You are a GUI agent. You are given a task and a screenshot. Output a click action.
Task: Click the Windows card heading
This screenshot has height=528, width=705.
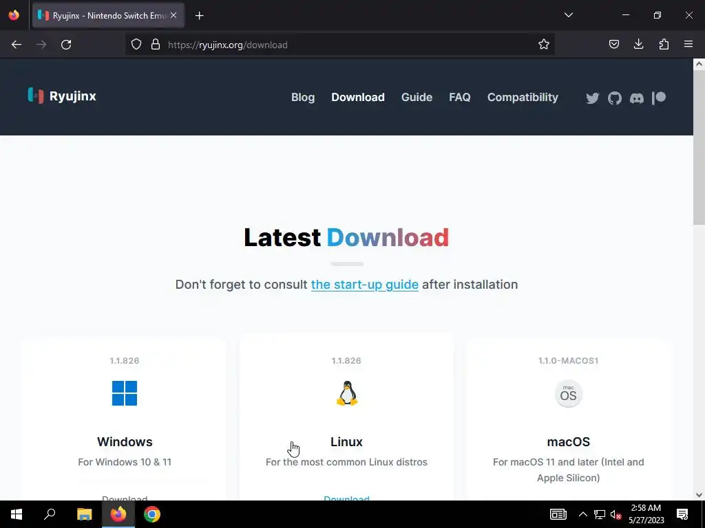[125, 442]
